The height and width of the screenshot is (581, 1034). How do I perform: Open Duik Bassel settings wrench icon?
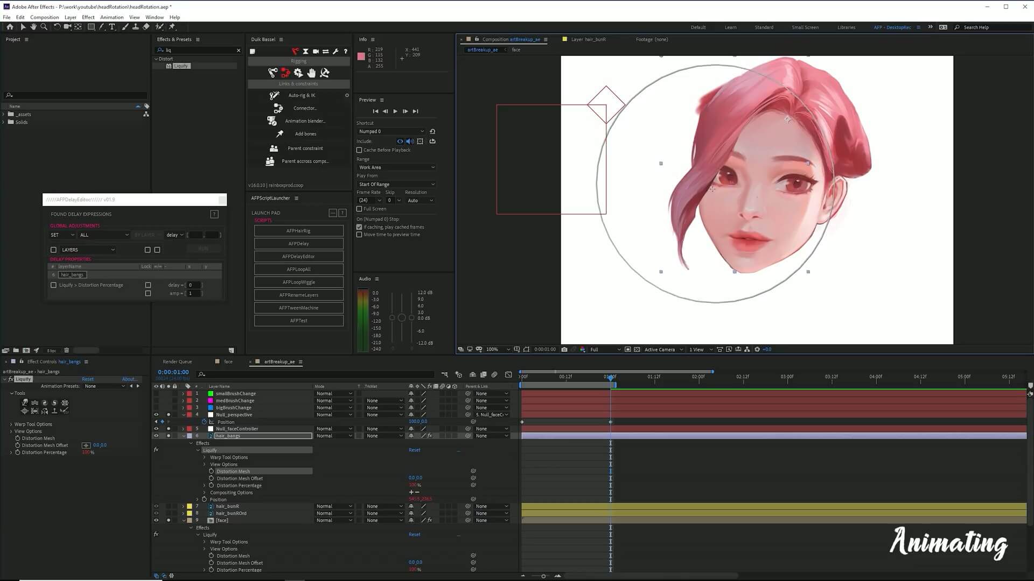click(336, 51)
